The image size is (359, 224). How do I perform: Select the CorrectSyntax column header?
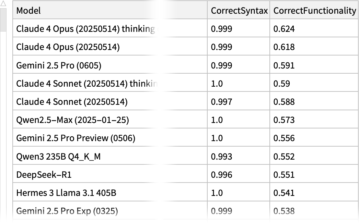pos(239,11)
